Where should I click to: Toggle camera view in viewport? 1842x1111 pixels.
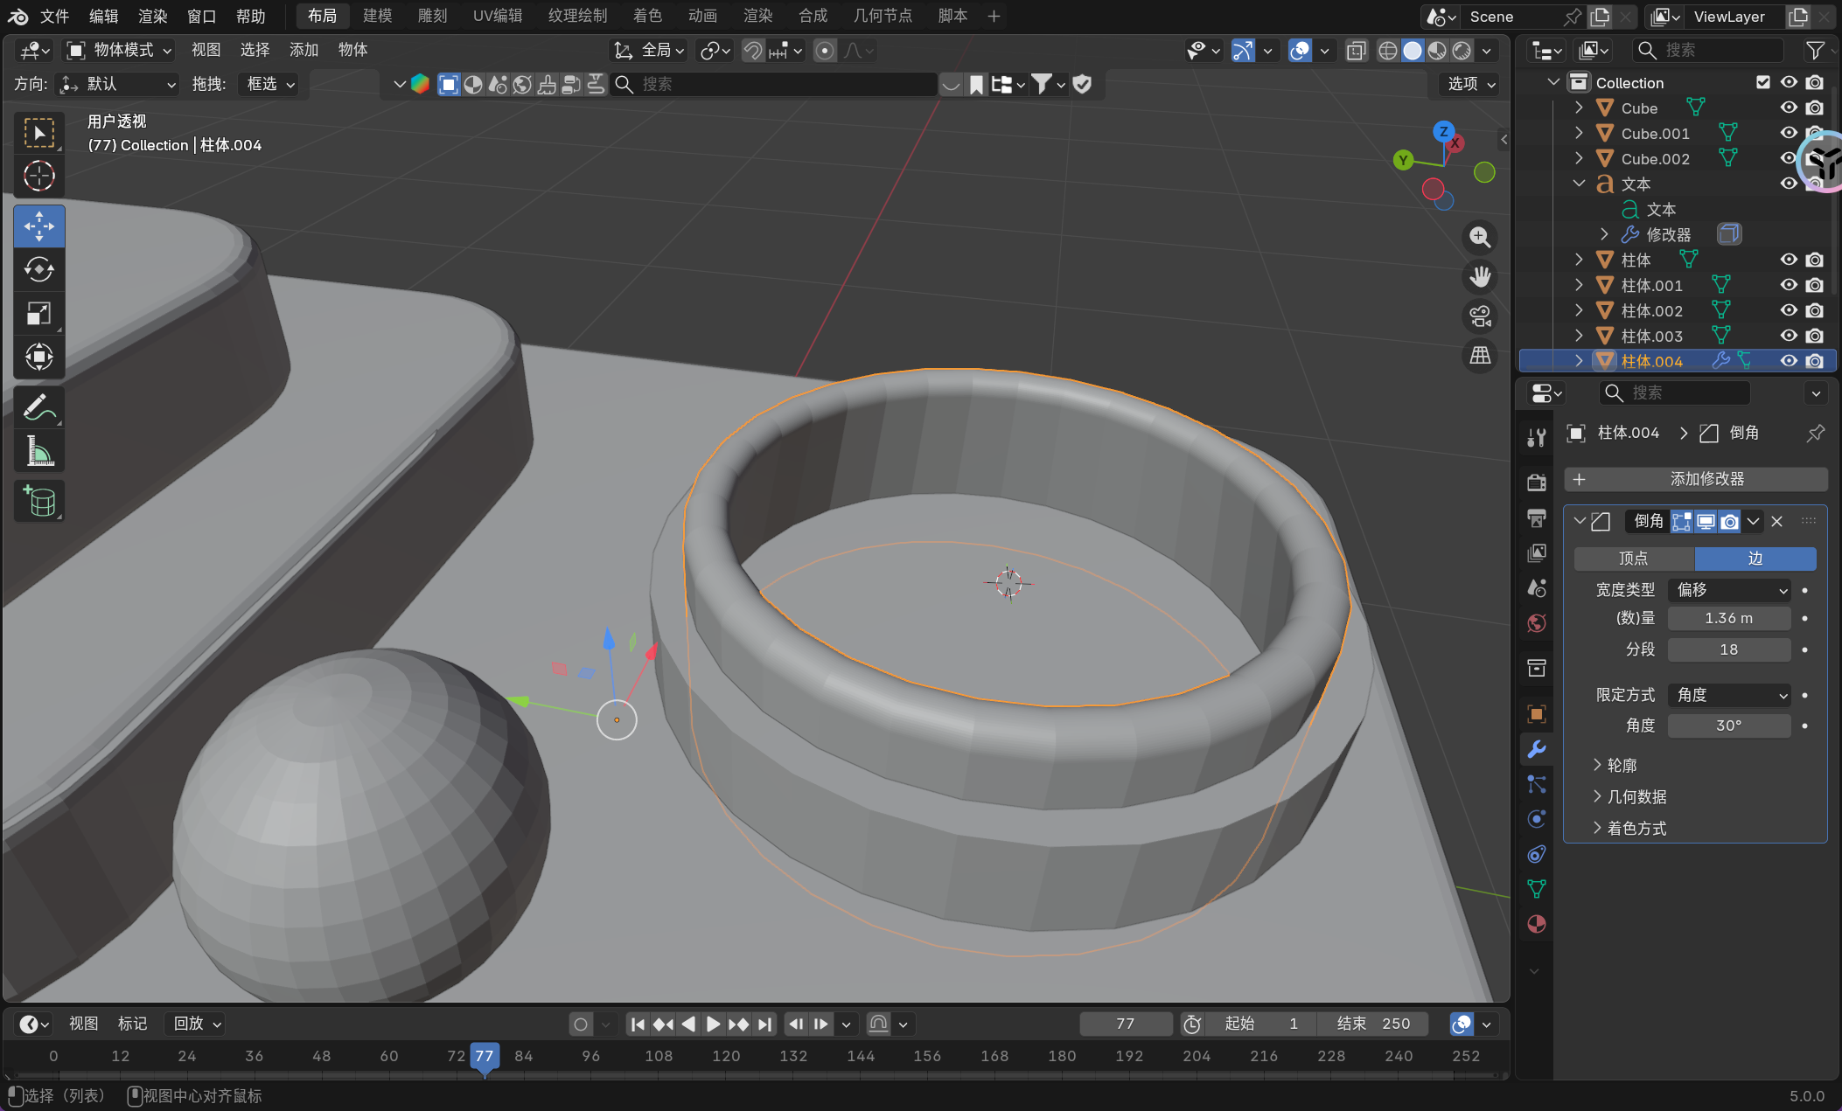(1480, 316)
